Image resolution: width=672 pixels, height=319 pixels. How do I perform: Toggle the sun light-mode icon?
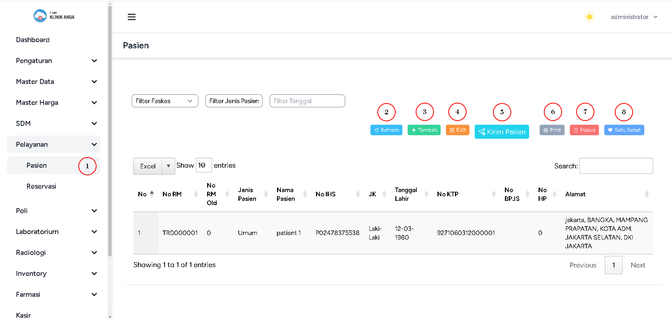point(589,17)
